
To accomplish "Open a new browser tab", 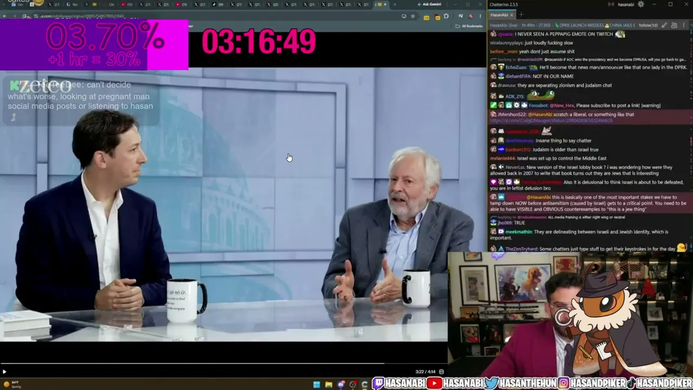I will (394, 4).
